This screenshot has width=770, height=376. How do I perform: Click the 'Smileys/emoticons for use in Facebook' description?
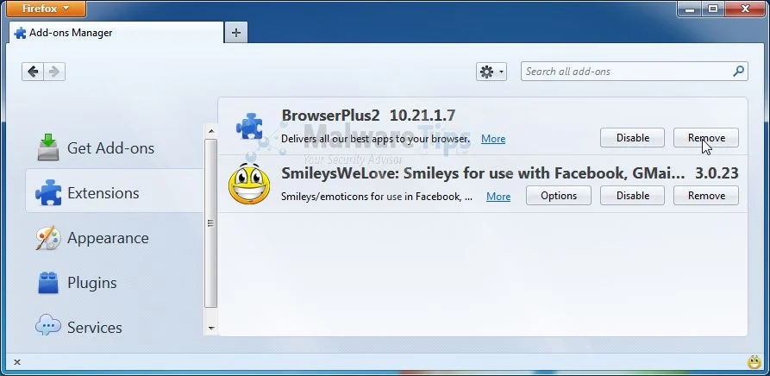click(377, 197)
